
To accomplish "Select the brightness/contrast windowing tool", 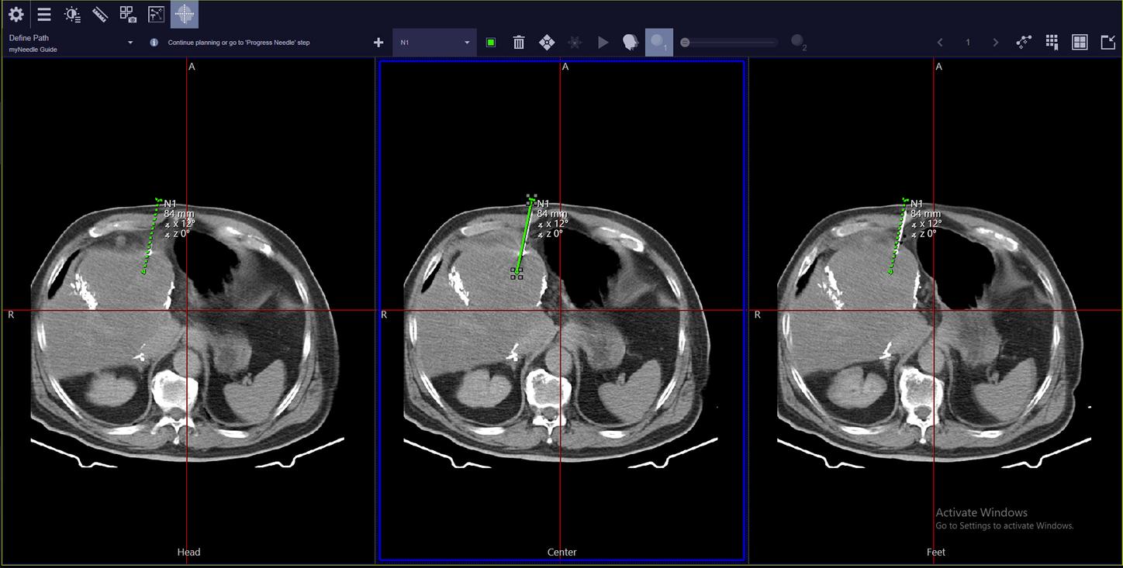I will (72, 14).
